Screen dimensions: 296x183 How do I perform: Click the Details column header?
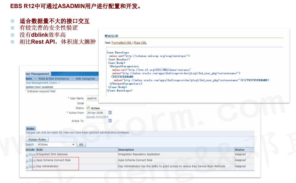click(x=30, y=150)
